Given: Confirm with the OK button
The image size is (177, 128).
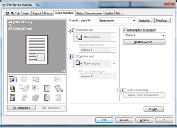Looking at the screenshot, I should (x=104, y=120).
